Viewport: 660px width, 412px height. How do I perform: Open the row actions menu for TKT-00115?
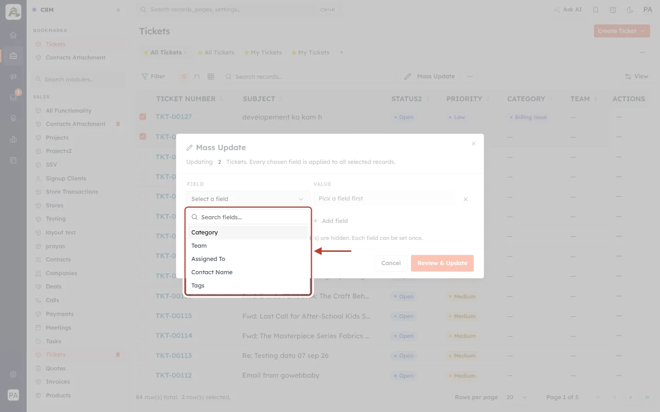[x=619, y=316]
